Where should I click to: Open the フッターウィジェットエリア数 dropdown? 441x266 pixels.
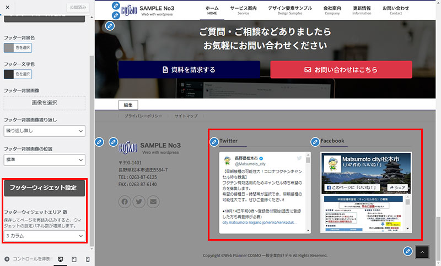45,236
